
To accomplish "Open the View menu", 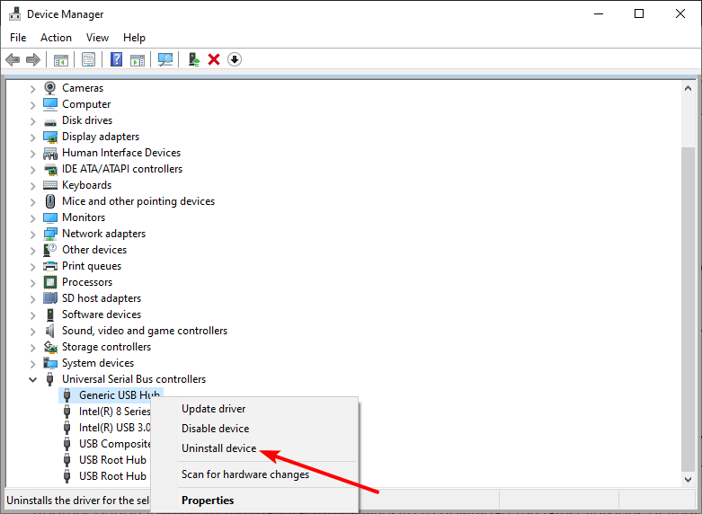I will [97, 38].
